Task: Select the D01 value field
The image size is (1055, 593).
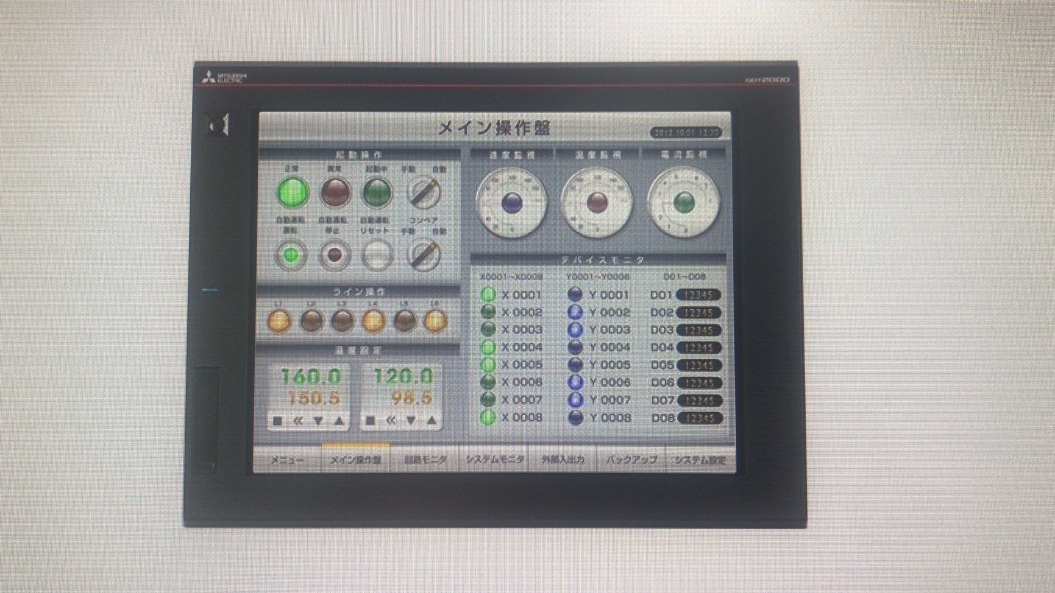Action: tap(698, 295)
